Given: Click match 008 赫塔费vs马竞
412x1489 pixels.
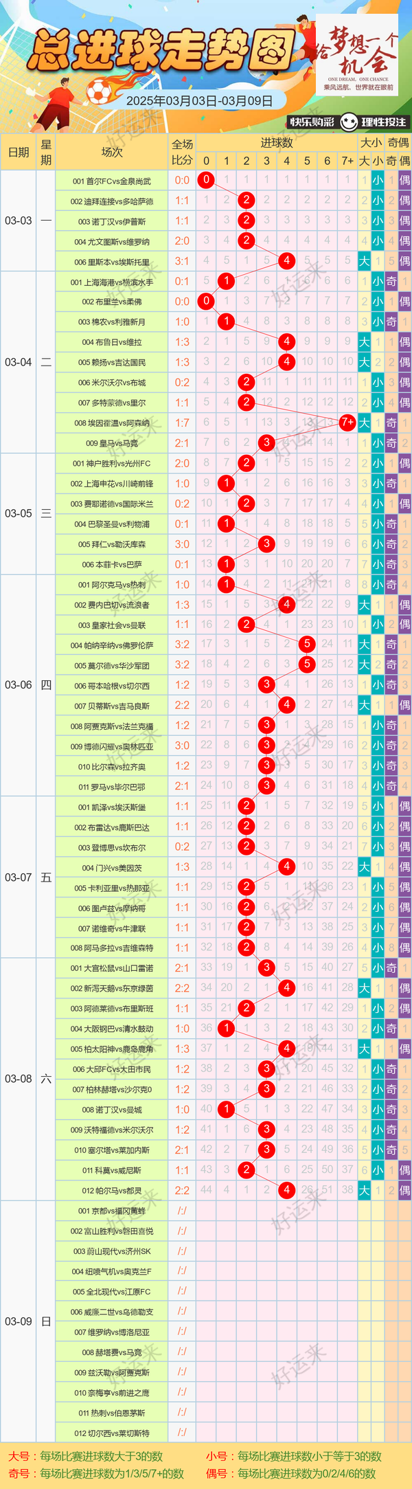Looking at the screenshot, I should click(112, 1352).
